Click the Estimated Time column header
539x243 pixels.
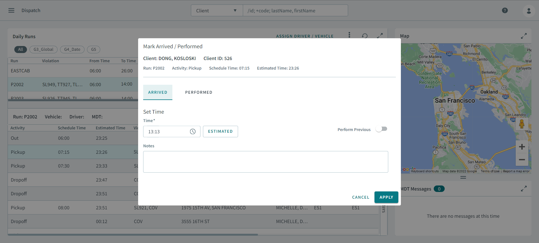tap(111, 128)
